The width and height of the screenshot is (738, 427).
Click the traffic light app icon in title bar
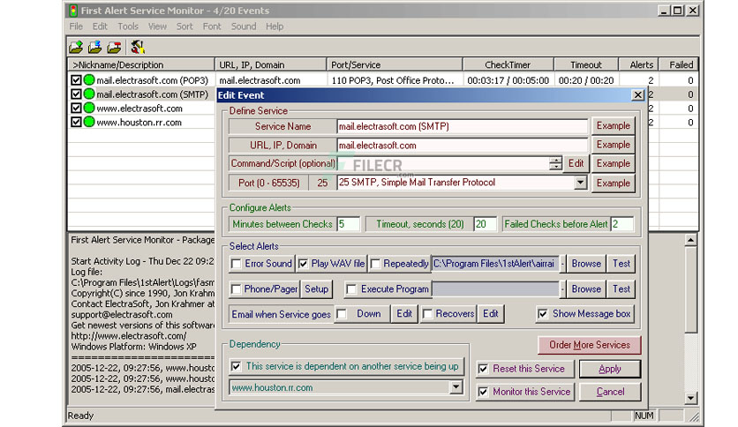click(73, 11)
